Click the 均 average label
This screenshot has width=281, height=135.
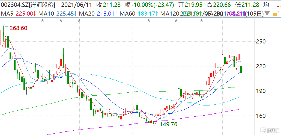coord(266,5)
